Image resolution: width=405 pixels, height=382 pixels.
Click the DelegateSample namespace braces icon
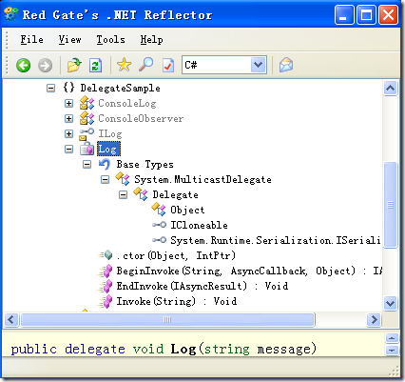coord(68,88)
